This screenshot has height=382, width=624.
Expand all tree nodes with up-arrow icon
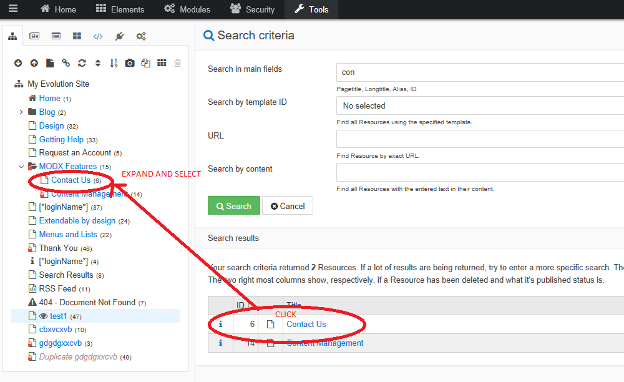click(x=34, y=62)
